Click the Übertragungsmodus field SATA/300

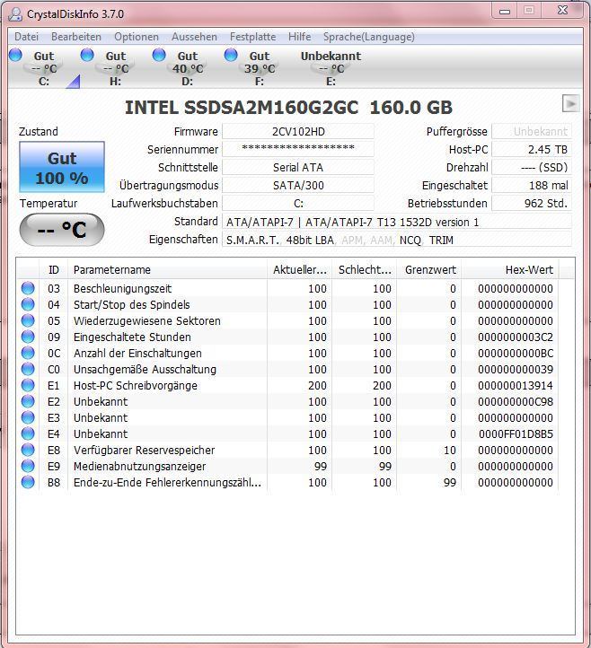298,185
